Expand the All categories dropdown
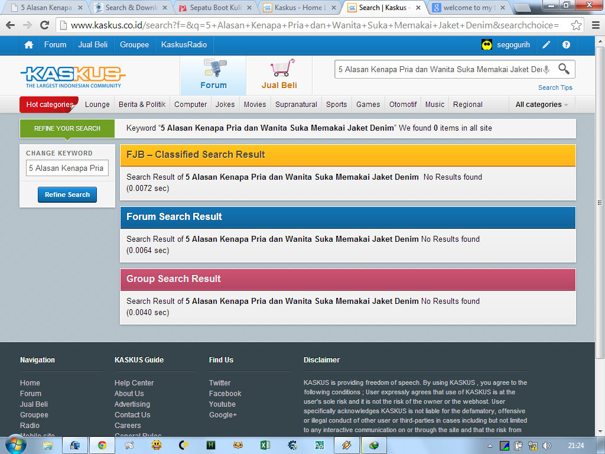Screen dimensions: 605x454 pyautogui.click(x=542, y=105)
